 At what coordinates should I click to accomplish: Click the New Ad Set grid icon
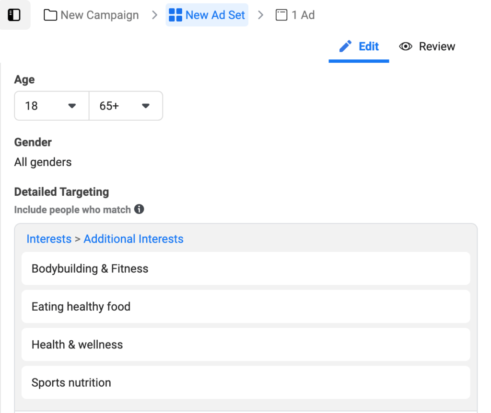point(175,15)
